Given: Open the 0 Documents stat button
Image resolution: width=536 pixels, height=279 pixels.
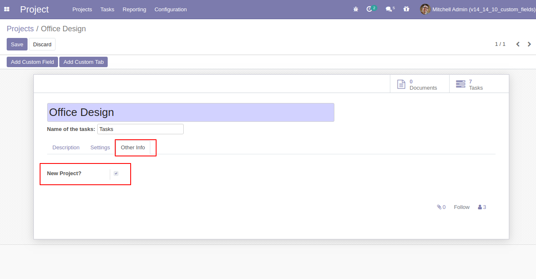Looking at the screenshot, I should click(420, 84).
